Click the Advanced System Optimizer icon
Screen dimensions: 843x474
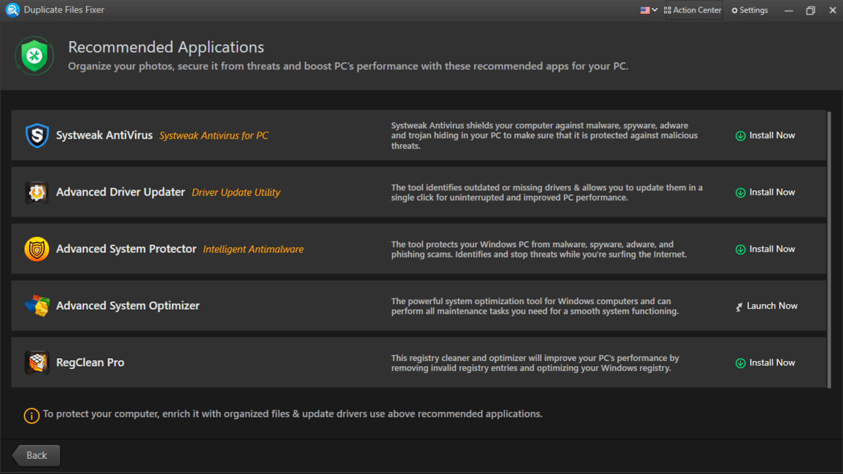pyautogui.click(x=37, y=306)
